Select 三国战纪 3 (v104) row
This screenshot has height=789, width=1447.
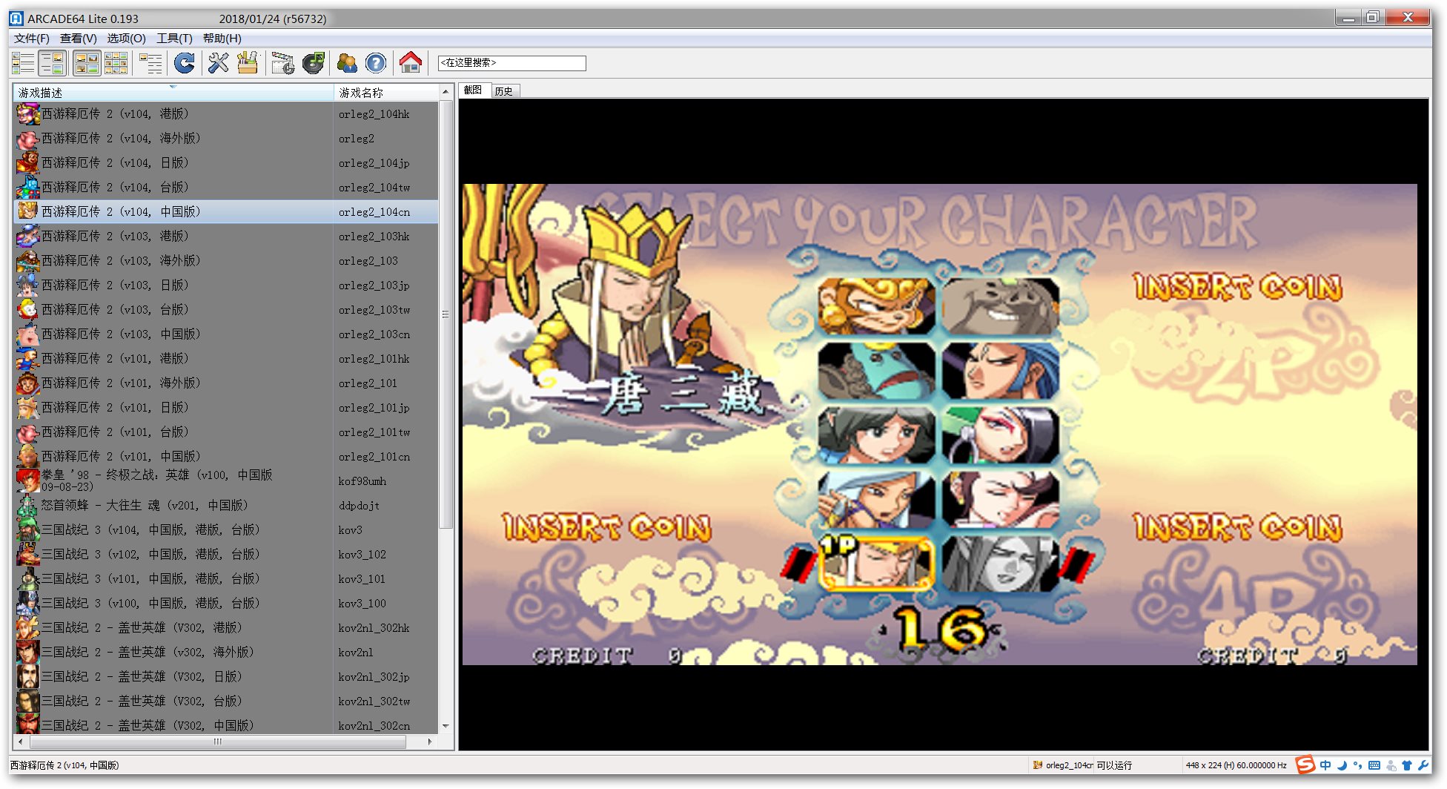226,530
